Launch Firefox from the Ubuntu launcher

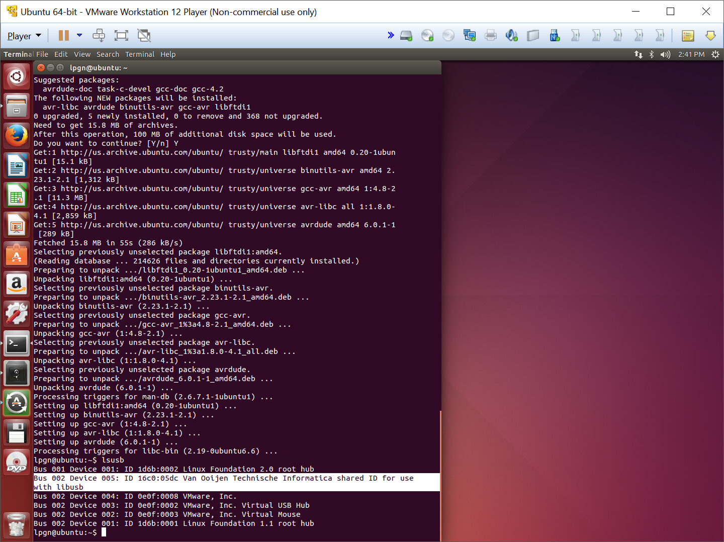[17, 136]
